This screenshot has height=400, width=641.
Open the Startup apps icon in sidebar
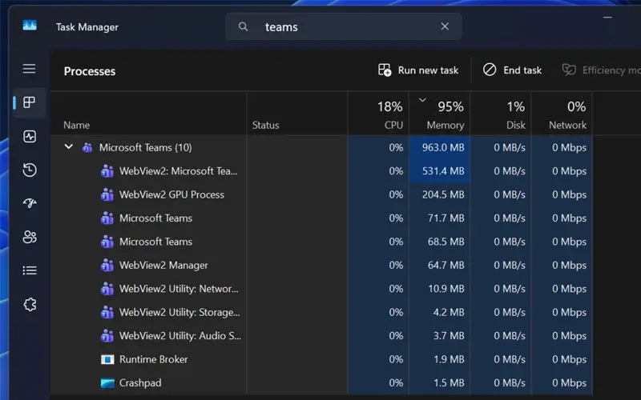(x=30, y=203)
